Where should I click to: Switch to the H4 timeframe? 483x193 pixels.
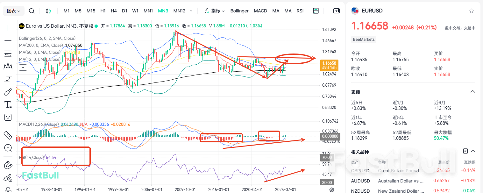[114, 11]
